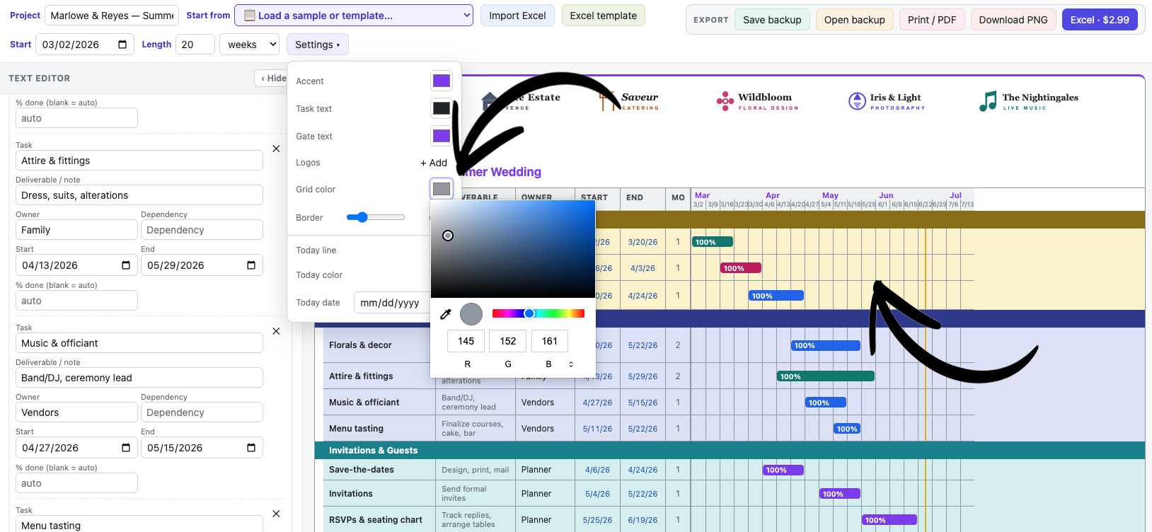The width and height of the screenshot is (1152, 532).
Task: Switch color format with RGB toggle arrows
Action: pos(571,364)
